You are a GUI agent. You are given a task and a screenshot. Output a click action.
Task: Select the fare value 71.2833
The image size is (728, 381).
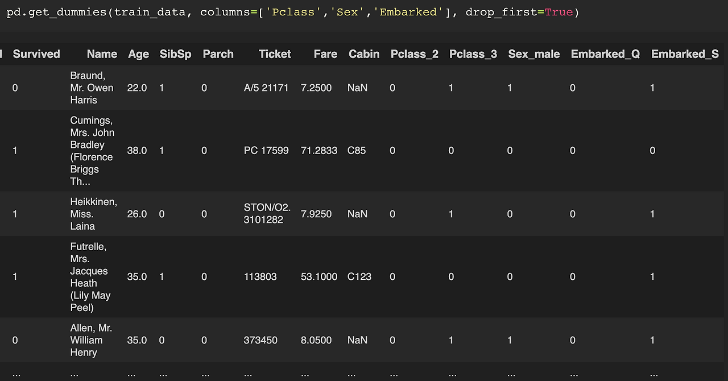[x=319, y=151]
